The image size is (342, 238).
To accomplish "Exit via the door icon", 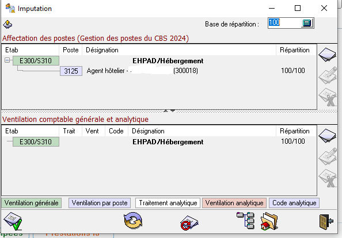I will tap(326, 222).
